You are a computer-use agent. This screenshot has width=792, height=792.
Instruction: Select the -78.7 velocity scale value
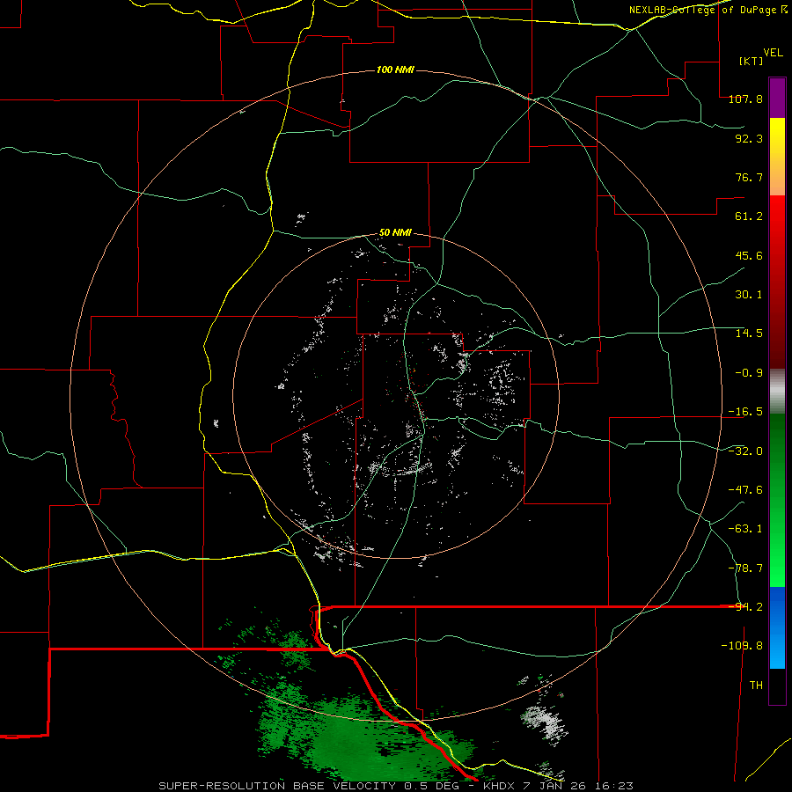[x=745, y=568]
